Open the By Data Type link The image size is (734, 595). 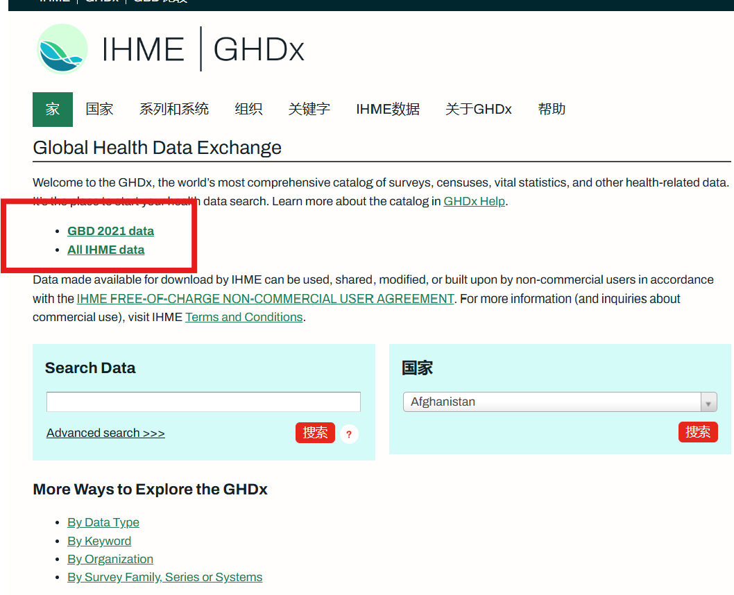click(103, 522)
